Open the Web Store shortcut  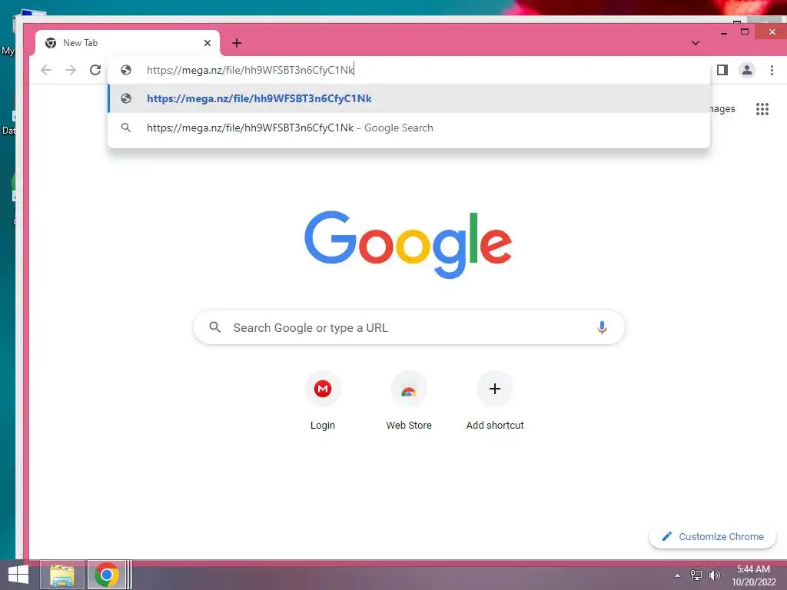(x=409, y=401)
